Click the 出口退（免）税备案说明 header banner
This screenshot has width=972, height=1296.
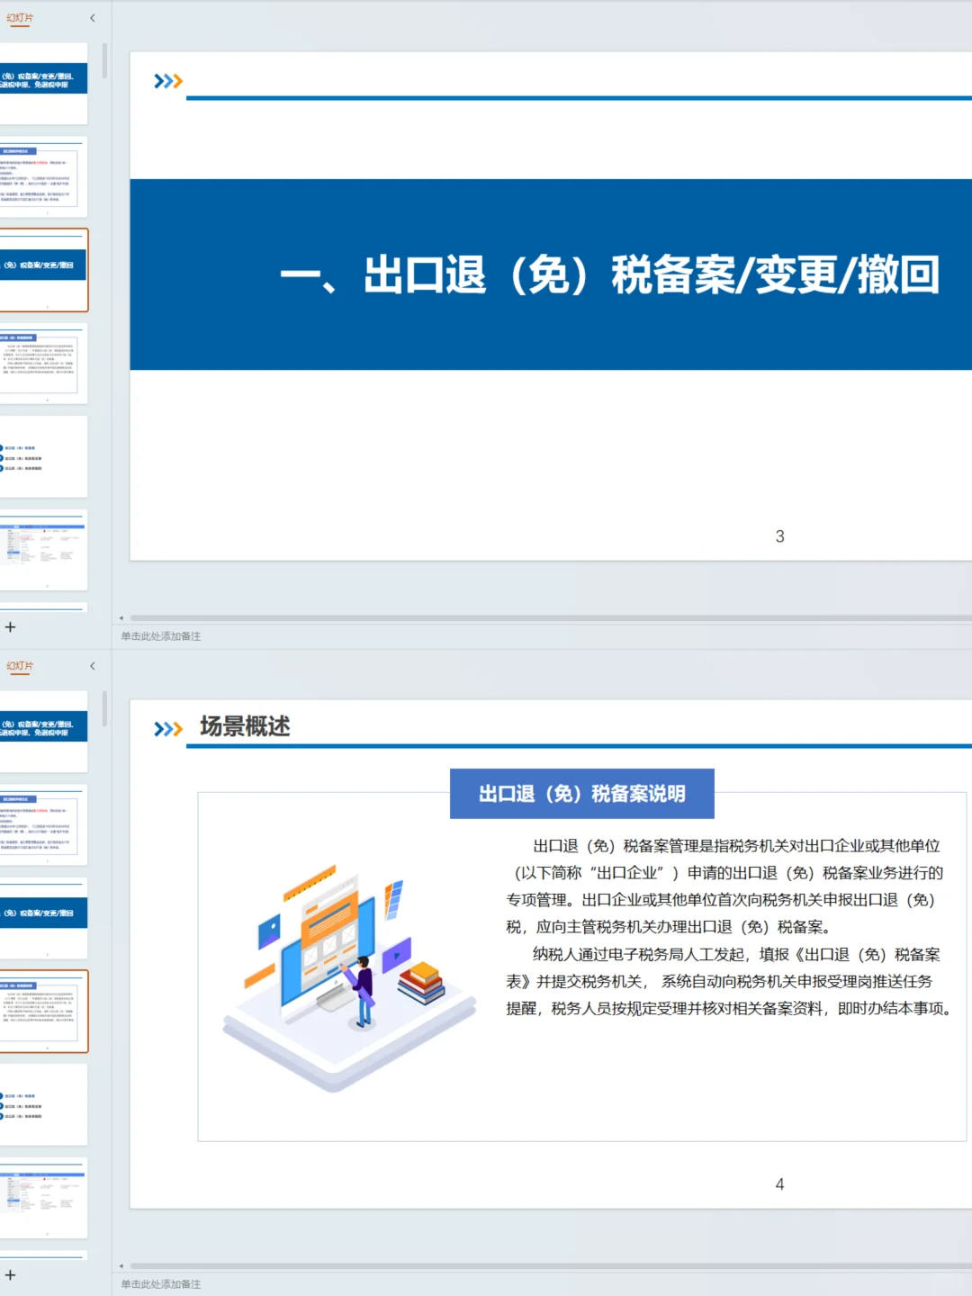pos(582,794)
